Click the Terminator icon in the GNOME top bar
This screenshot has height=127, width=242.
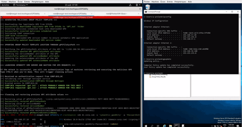pos(14,5)
